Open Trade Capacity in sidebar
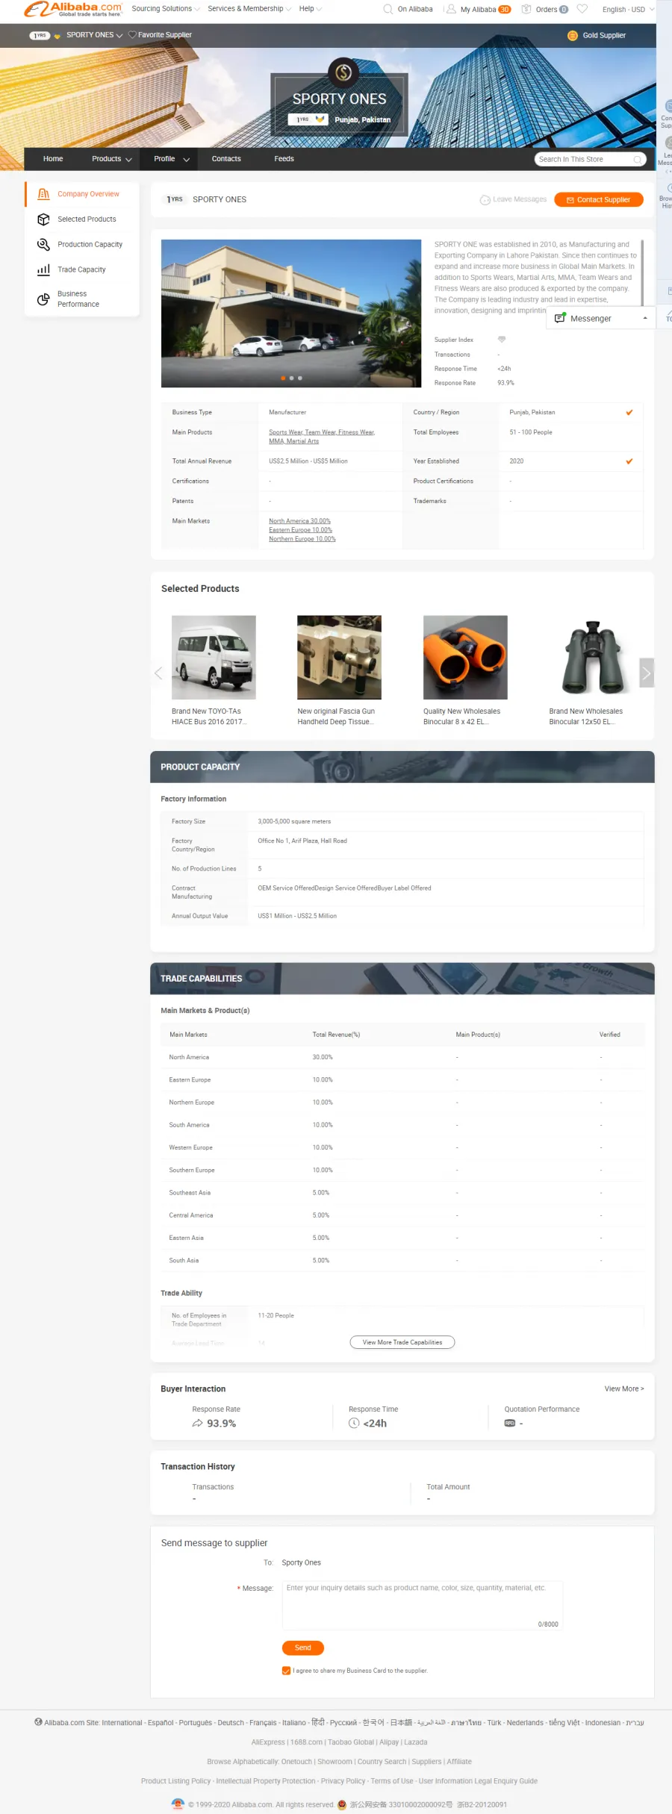672x1814 pixels. (81, 270)
